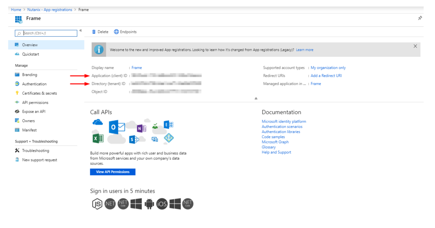The width and height of the screenshot is (435, 228).
Task: Open Microsoft identity platform documentation link
Action: [284, 121]
